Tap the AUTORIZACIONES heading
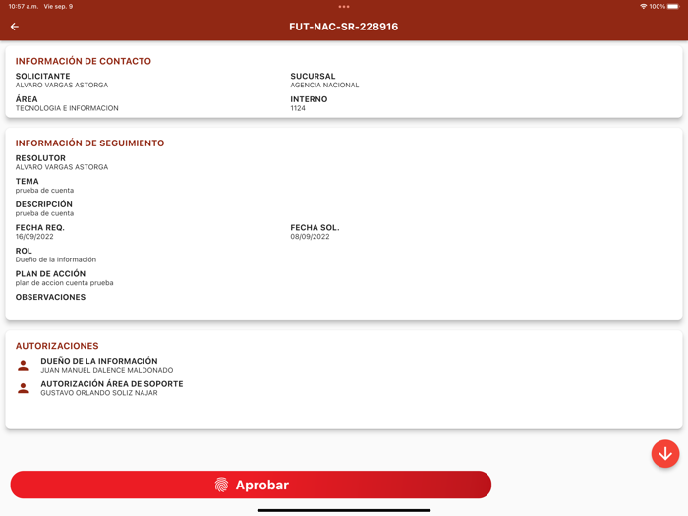 (57, 346)
